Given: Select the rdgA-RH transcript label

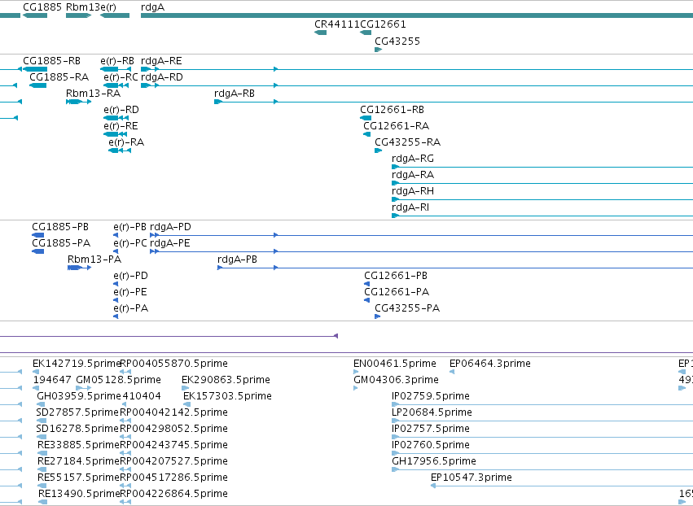Looking at the screenshot, I should coord(413,192).
